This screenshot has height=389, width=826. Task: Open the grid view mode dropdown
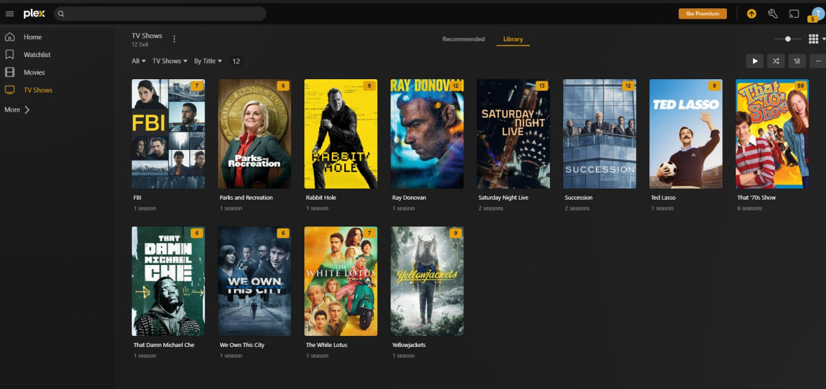[817, 39]
